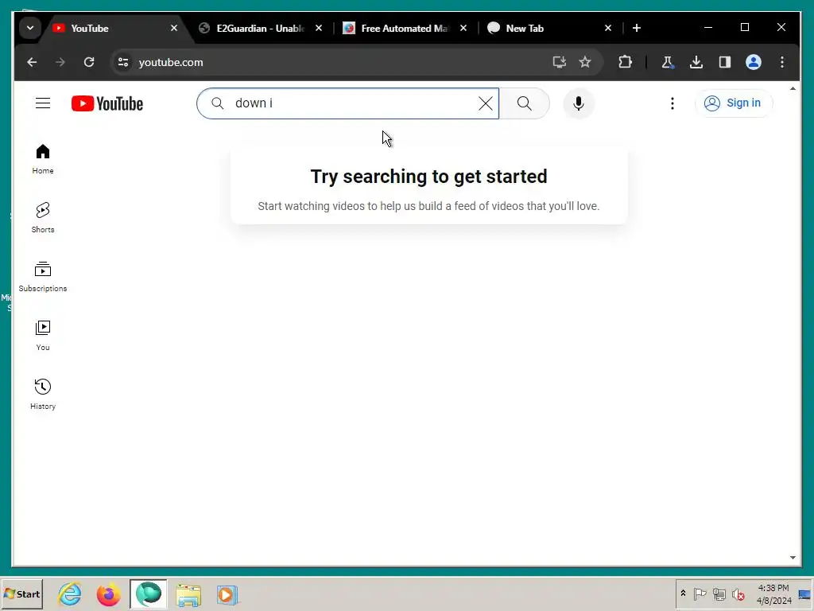Open Shorts in sidebar
814x611 pixels.
point(43,218)
